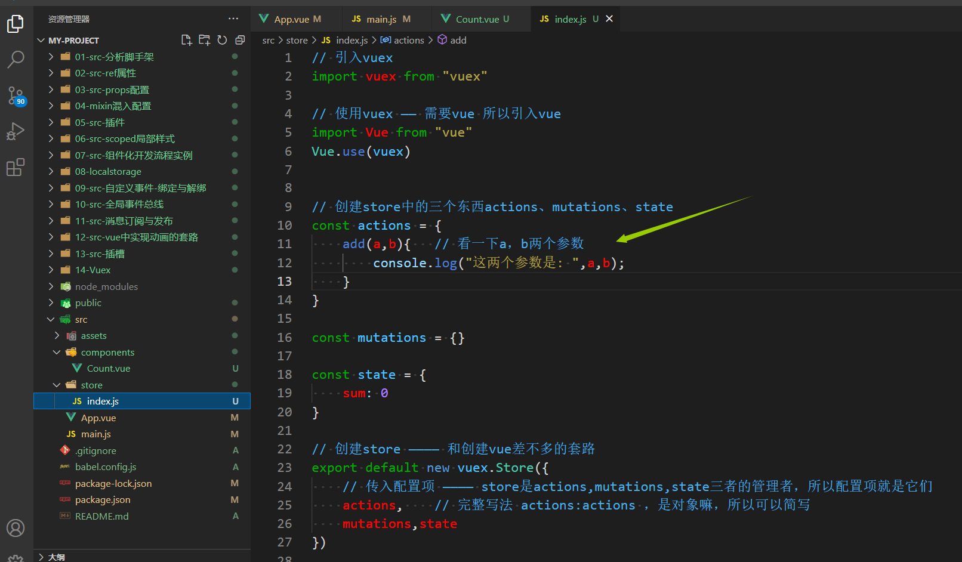The image size is (962, 562).
Task: Open main.js from the file tree
Action: (142, 434)
